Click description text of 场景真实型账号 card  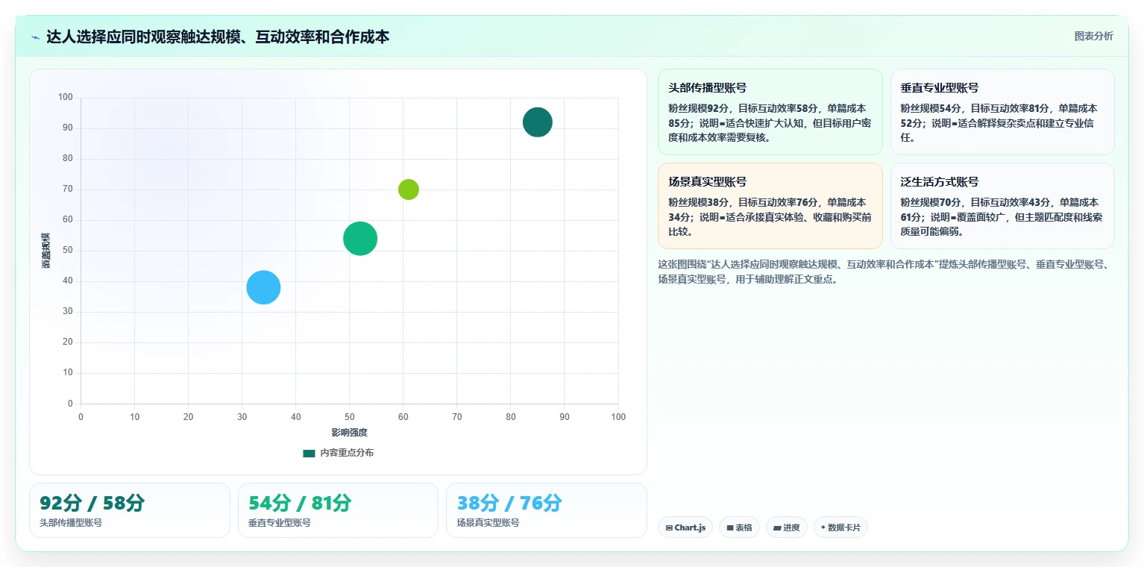(770, 216)
